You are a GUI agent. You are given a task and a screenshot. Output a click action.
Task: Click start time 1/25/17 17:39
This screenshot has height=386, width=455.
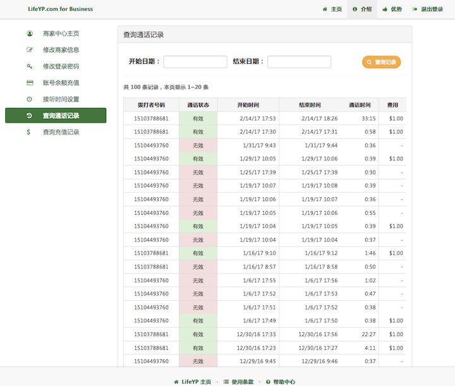click(x=258, y=172)
